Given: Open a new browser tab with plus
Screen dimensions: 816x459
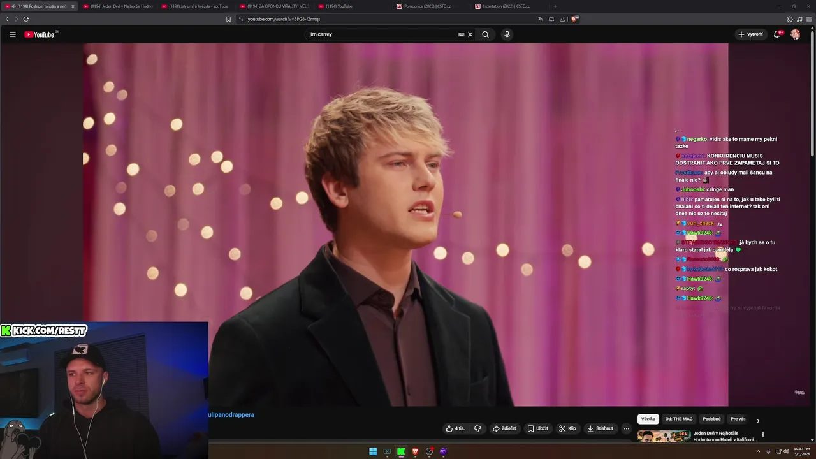Looking at the screenshot, I should click(555, 6).
